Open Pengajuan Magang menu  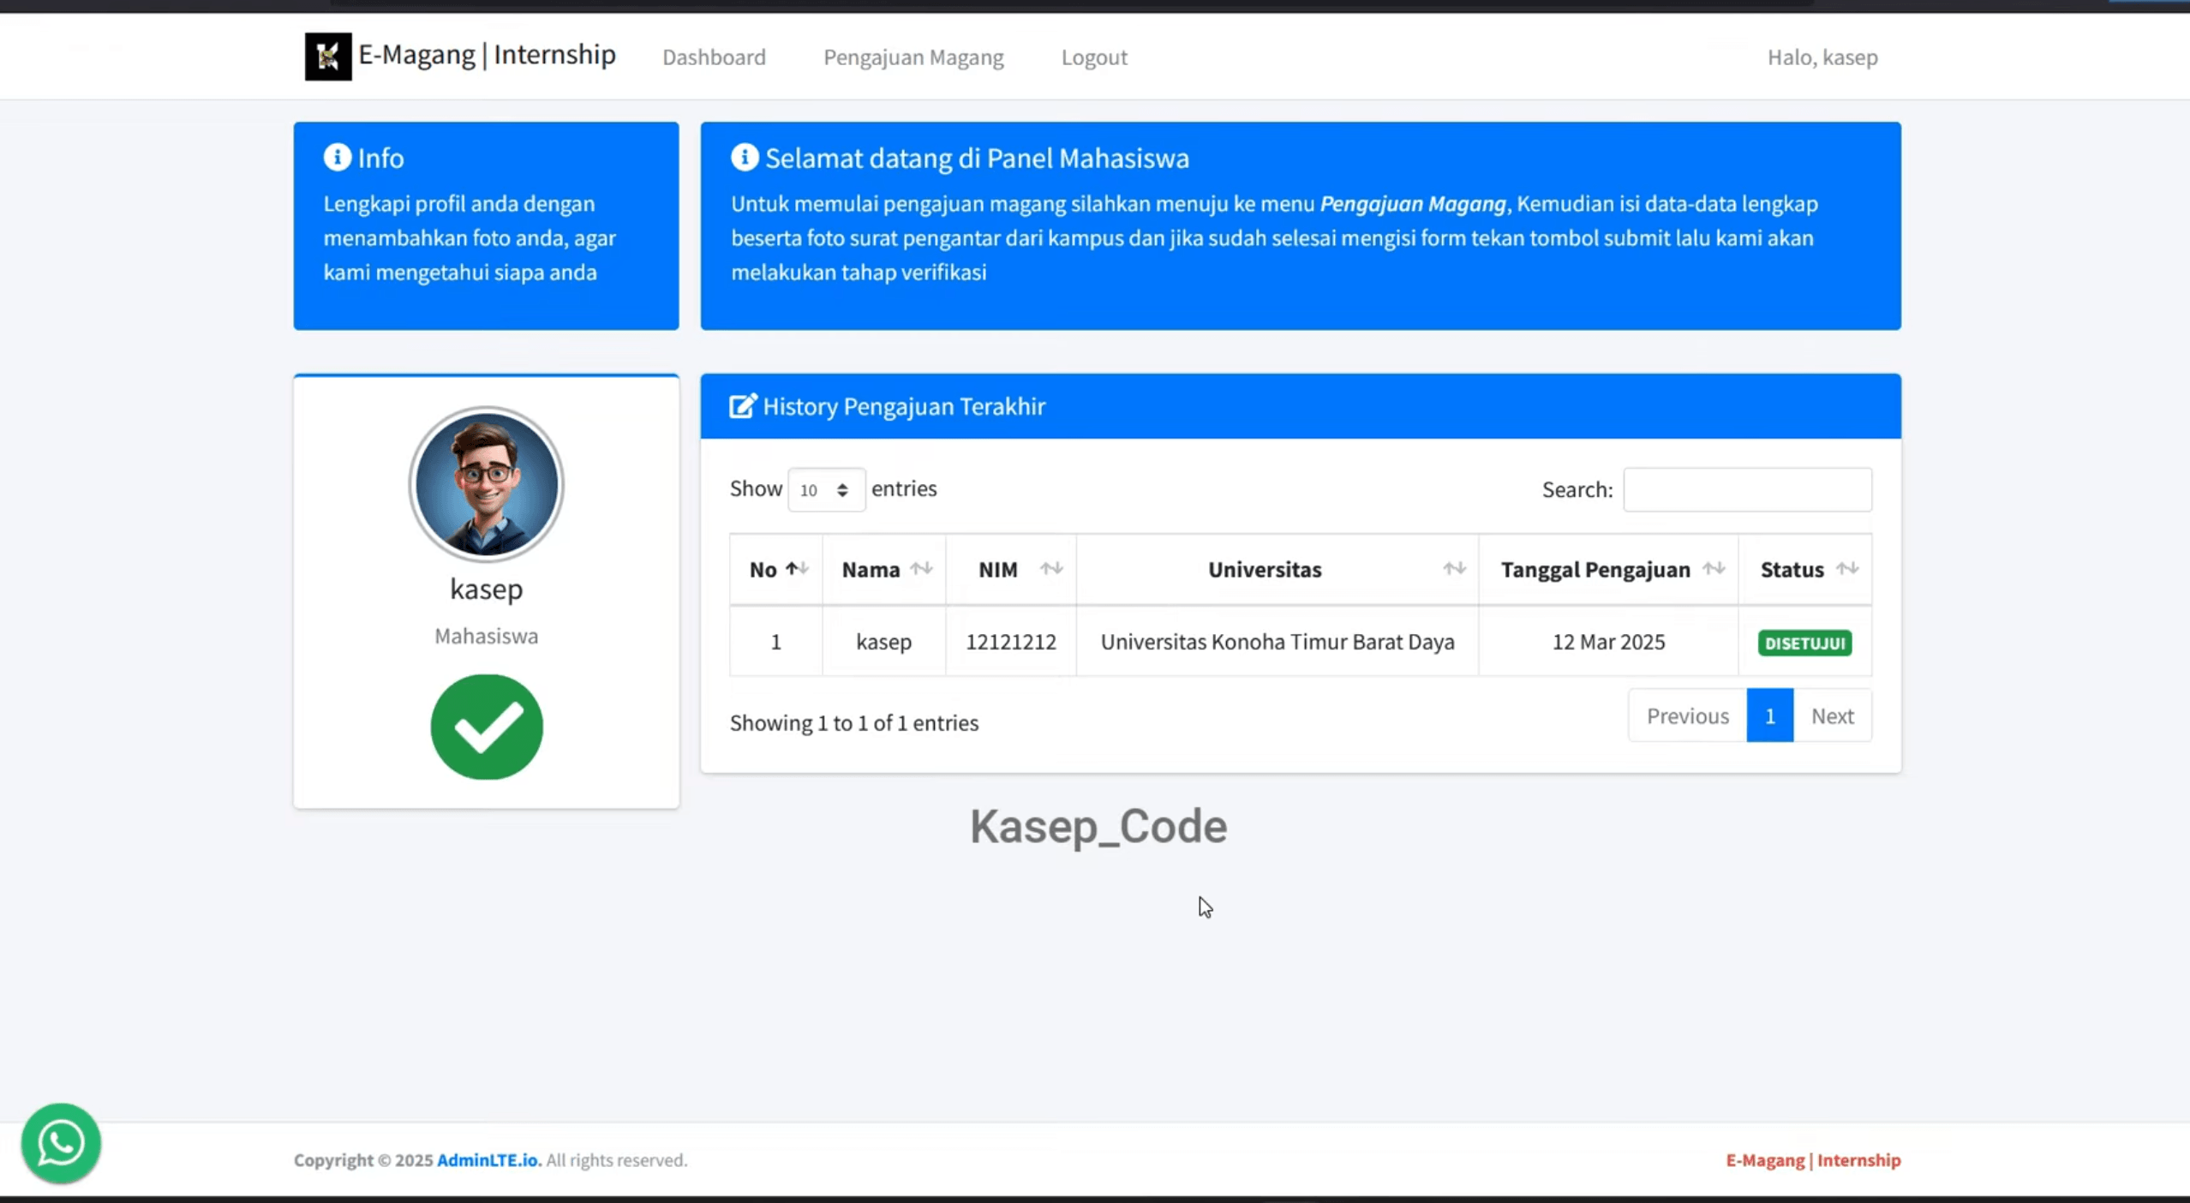point(913,57)
